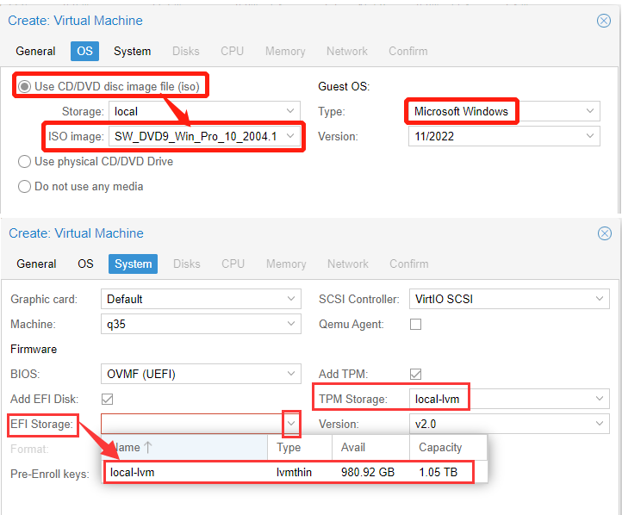Open Network tab in lower dialog

(x=348, y=264)
